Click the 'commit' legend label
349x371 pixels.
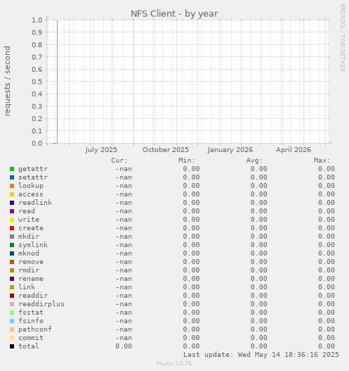pyautogui.click(x=31, y=338)
